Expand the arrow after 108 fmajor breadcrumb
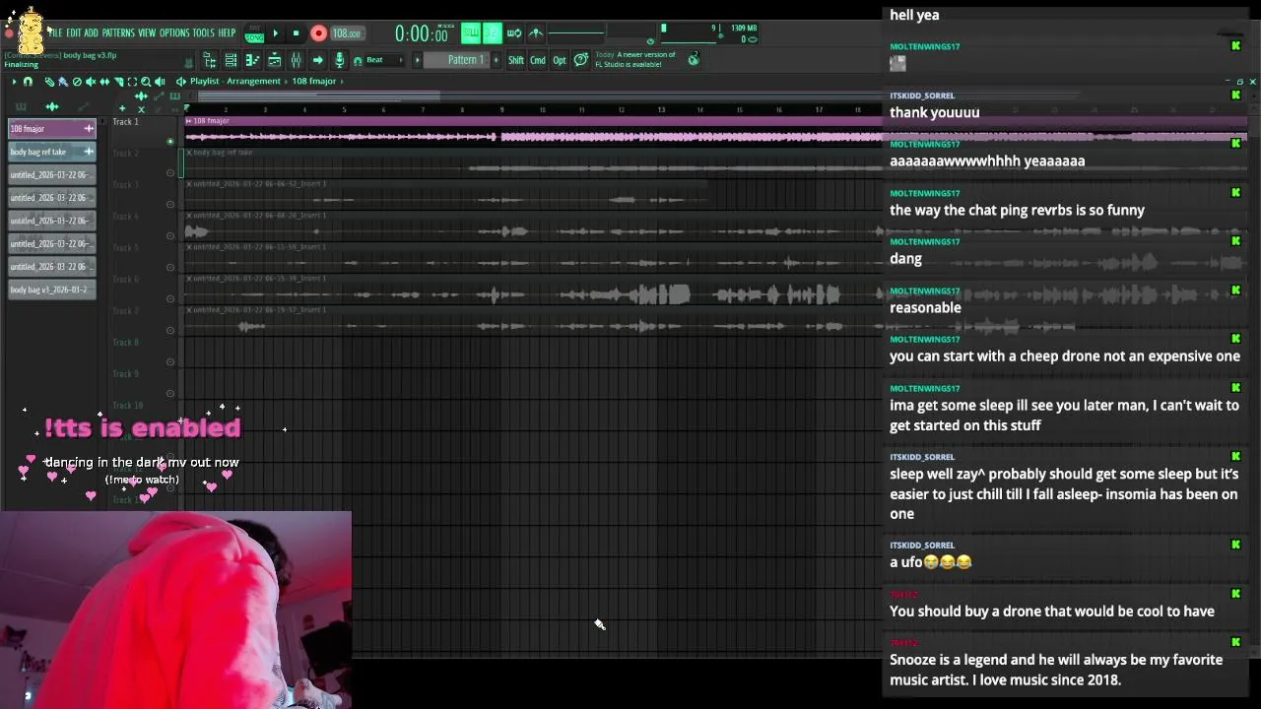 342,82
